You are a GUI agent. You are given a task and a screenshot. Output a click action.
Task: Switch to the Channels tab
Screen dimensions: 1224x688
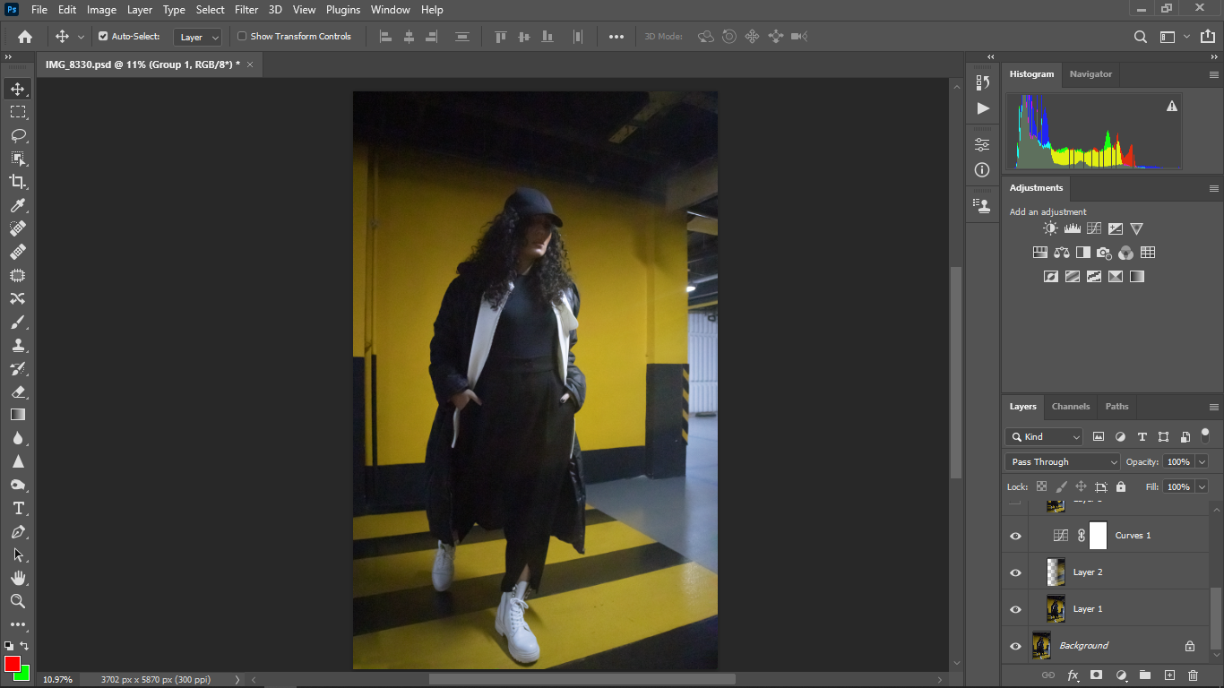click(x=1071, y=407)
